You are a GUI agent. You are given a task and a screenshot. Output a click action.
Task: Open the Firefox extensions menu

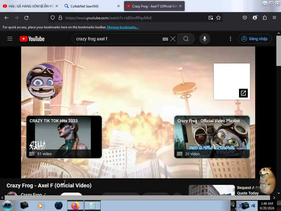click(x=265, y=18)
